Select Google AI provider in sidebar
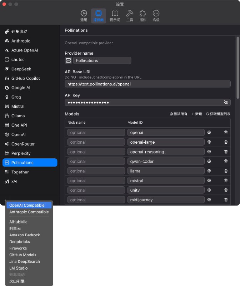The width and height of the screenshot is (240, 286). point(30,88)
